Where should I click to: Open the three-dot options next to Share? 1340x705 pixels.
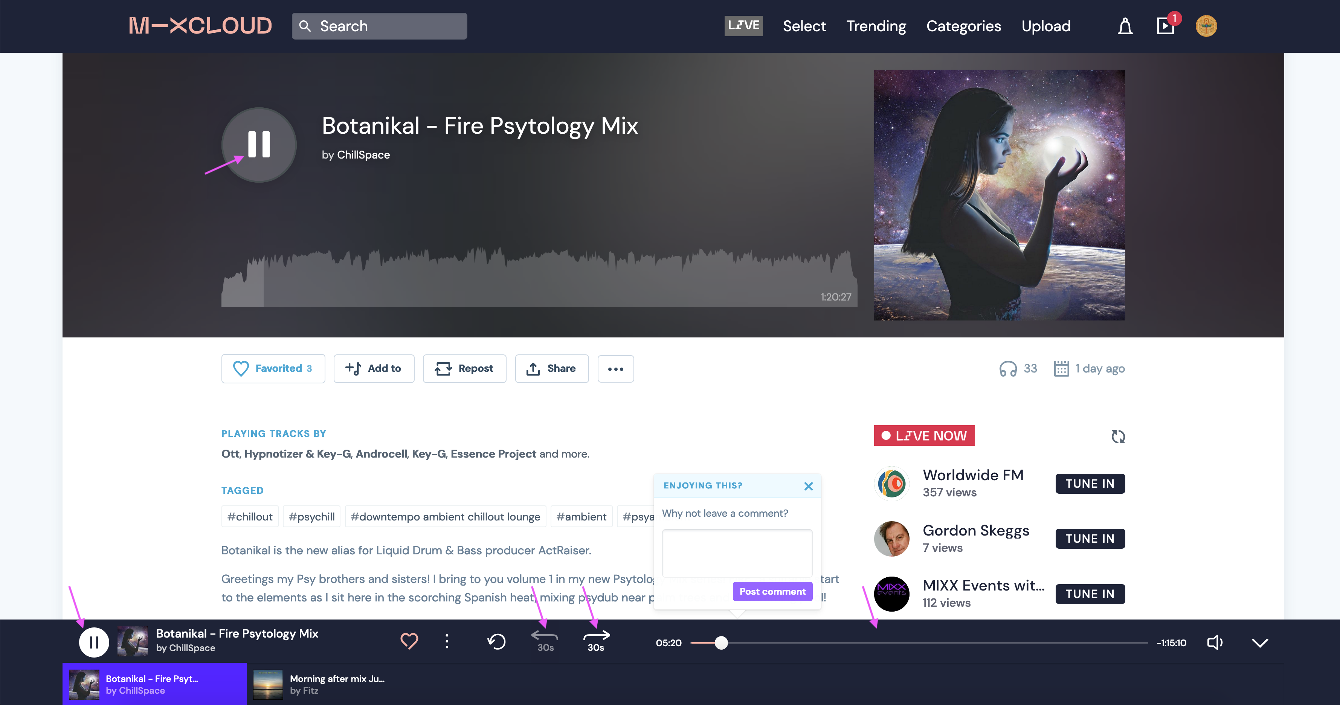point(616,369)
